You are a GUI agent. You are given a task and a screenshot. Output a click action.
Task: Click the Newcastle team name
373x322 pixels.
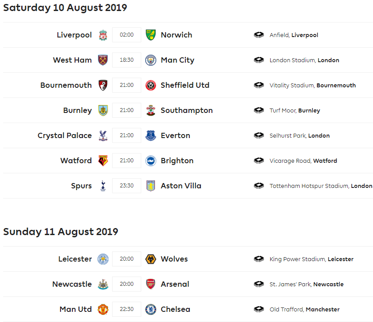click(72, 284)
